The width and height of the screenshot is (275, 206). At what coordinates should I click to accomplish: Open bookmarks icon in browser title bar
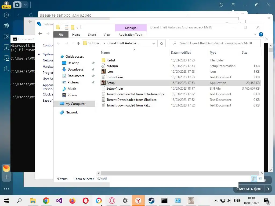[221, 5]
